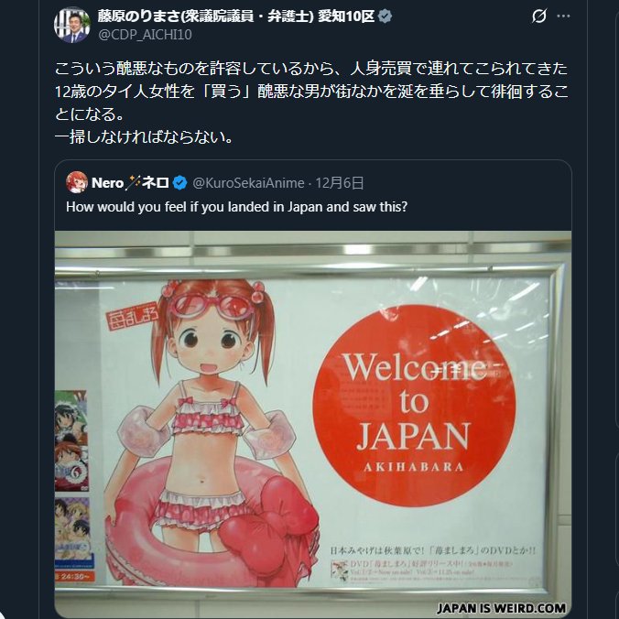This screenshot has width=619, height=619.
Task: Open the @KuroSekaiAnime handle
Action: point(248,183)
